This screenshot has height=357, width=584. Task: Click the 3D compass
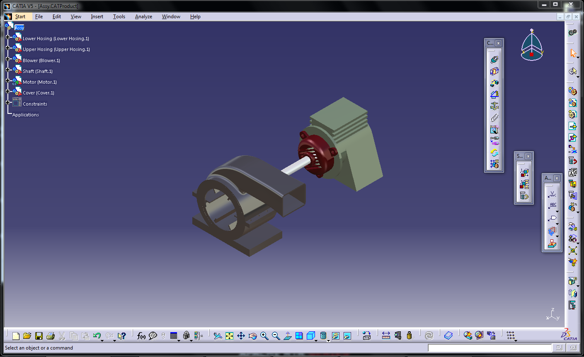pyautogui.click(x=532, y=45)
